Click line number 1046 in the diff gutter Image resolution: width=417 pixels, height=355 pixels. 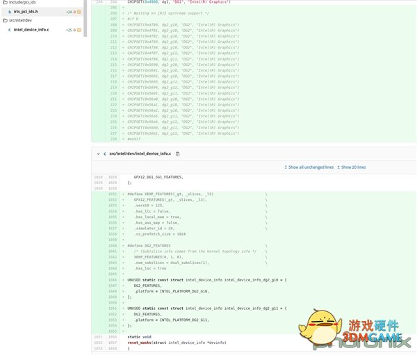113,280
